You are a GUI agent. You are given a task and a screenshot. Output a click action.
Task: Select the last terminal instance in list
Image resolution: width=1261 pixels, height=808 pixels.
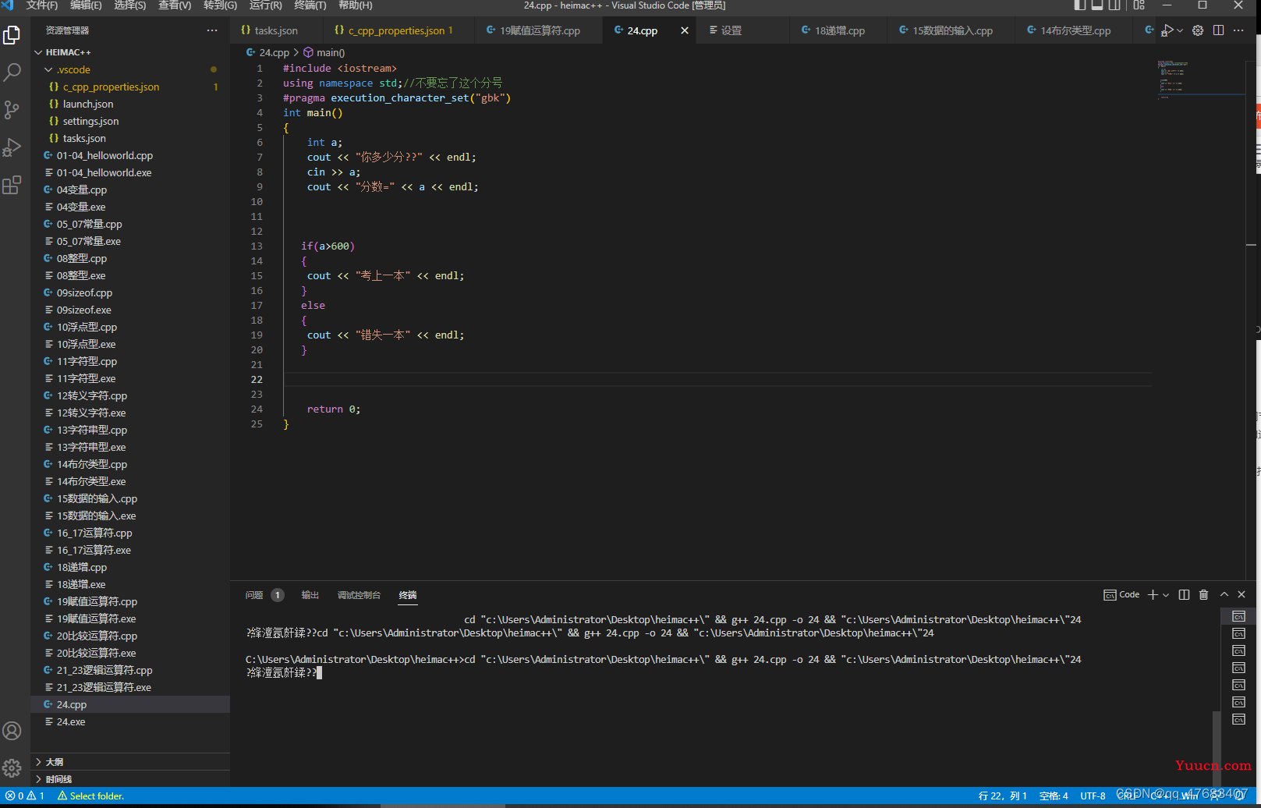click(x=1238, y=719)
